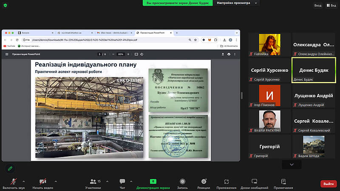340x191 pixels.
Task: Open Доски сообщений whiteboards
Action: [254, 184]
